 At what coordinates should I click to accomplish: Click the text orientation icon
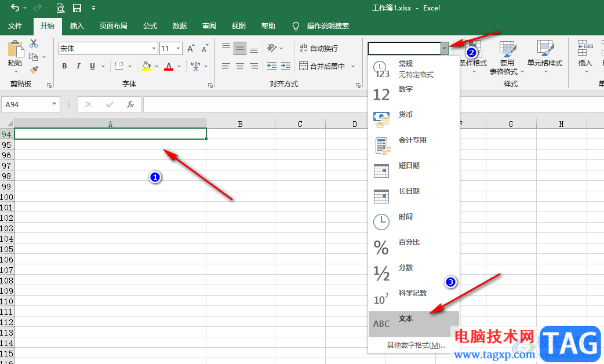(x=272, y=48)
